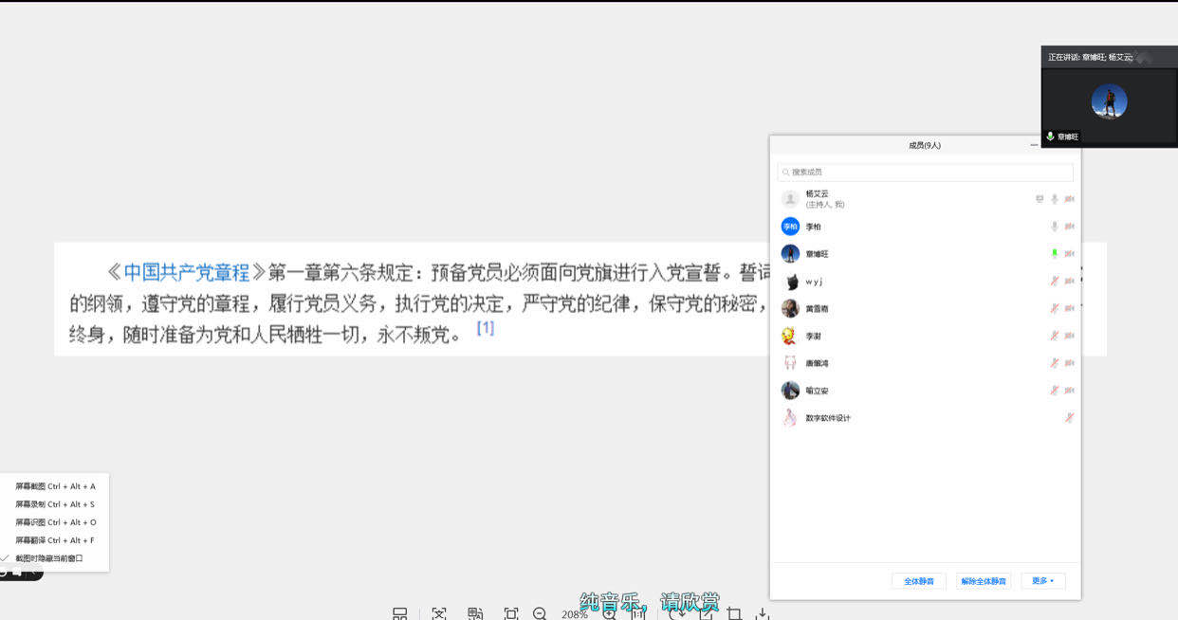
Task: Click the leftmost layout icon in bottom toolbar
Action: coord(401,614)
